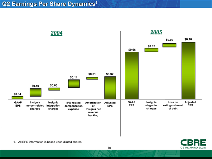The width and height of the screenshot is (212, 159).
Task: Select the $0.32 Adjusted EPS bar
Action: coord(110,88)
